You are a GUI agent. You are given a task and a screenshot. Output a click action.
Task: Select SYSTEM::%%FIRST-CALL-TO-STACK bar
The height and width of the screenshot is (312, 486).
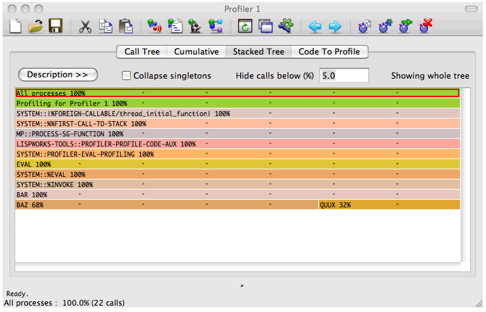pos(238,124)
